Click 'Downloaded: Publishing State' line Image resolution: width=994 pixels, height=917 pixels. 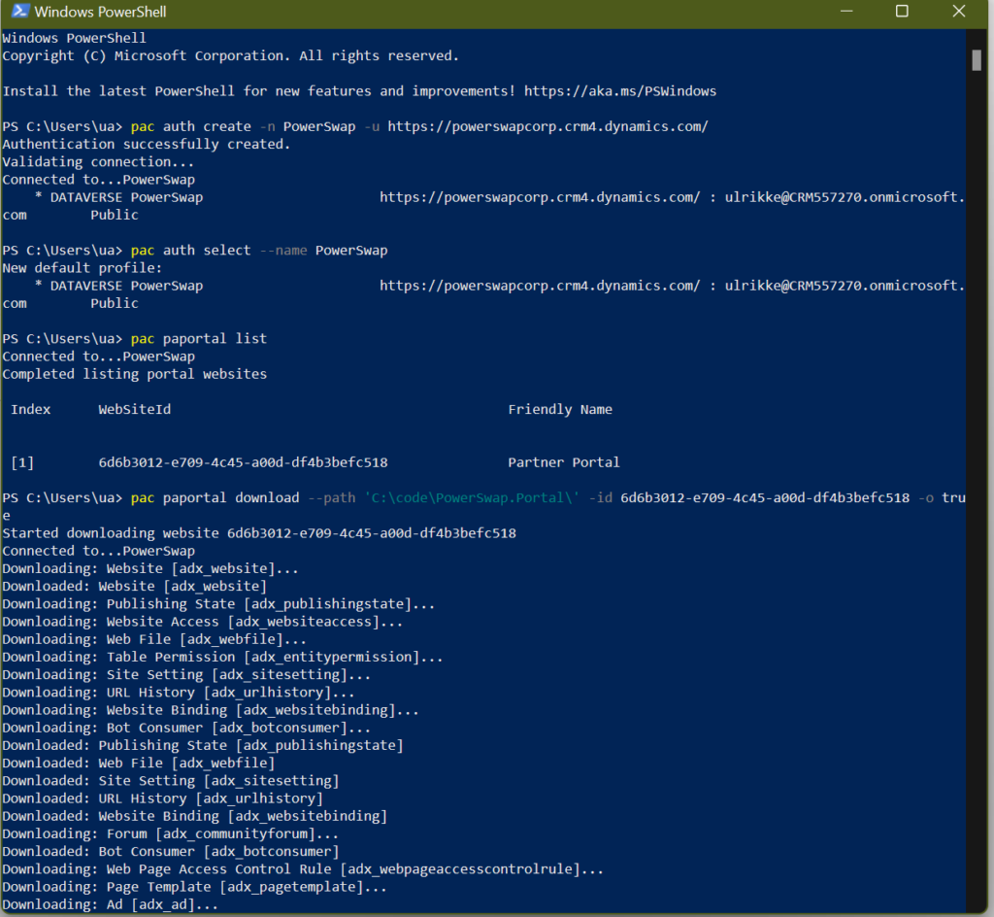click(203, 746)
